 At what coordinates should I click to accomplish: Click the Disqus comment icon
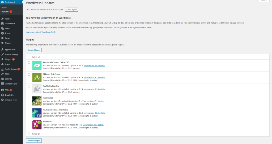pos(2,43)
